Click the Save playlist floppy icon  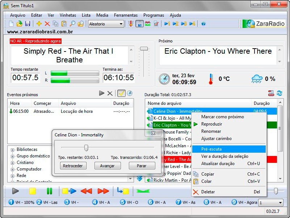pos(28,24)
